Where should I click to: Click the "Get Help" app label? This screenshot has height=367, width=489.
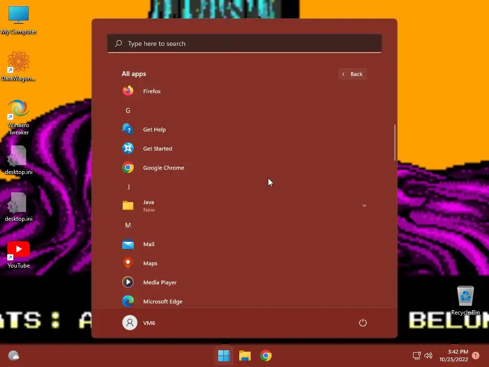[x=154, y=129]
